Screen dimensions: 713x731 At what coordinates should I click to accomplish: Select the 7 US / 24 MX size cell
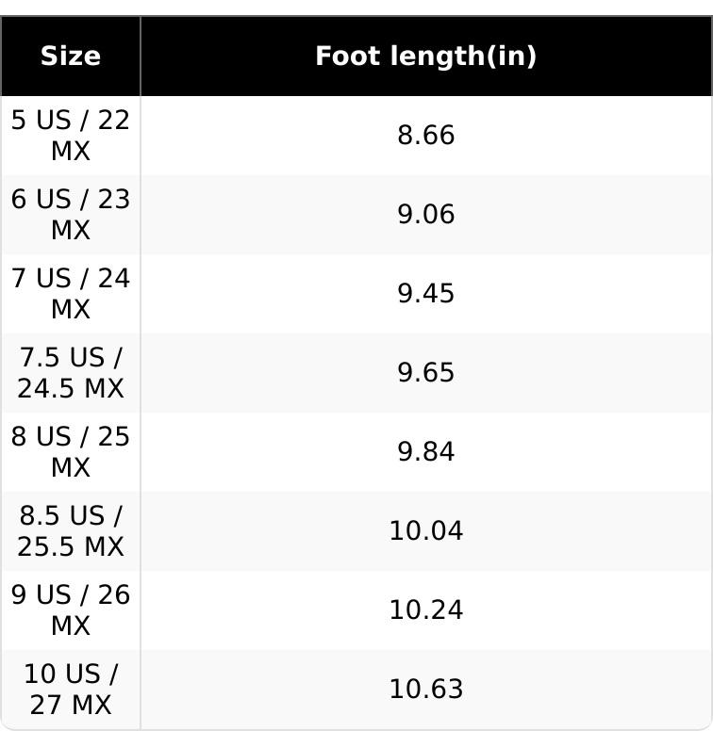point(71,294)
